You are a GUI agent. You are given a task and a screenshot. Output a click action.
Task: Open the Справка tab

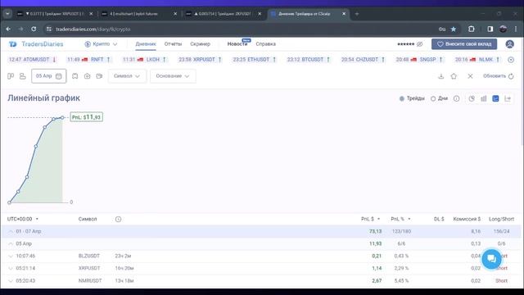pos(265,44)
